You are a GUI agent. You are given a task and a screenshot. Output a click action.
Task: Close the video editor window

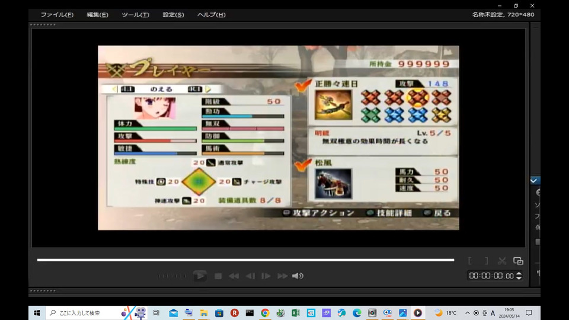click(x=532, y=6)
